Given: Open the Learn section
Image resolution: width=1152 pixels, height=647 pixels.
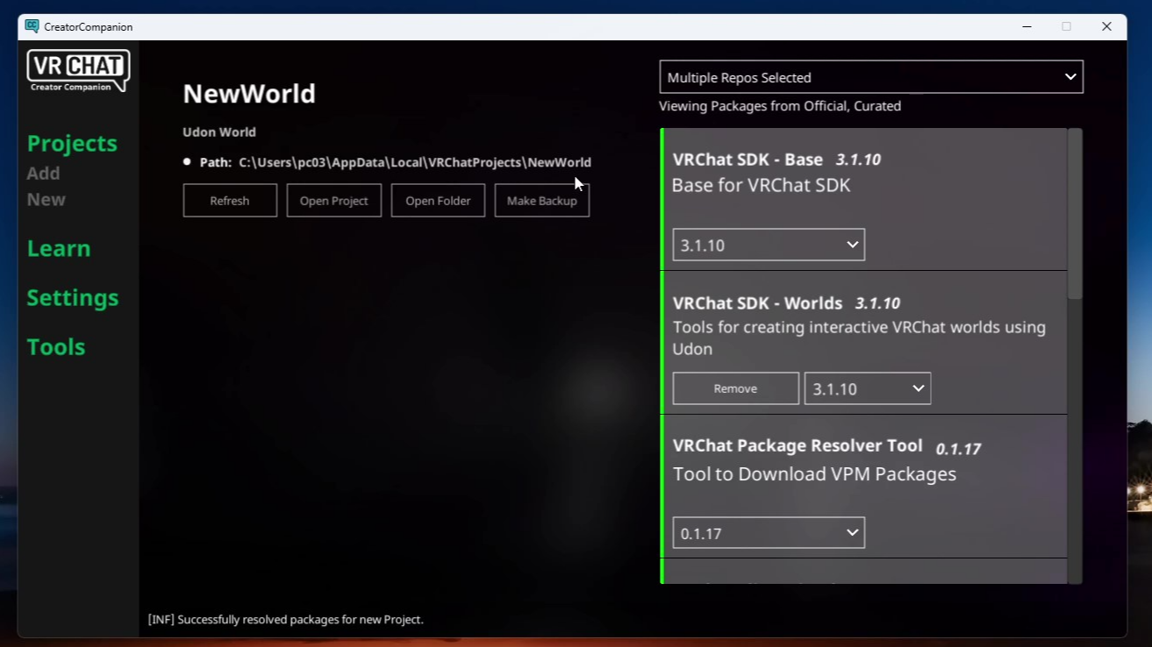Looking at the screenshot, I should (x=59, y=248).
